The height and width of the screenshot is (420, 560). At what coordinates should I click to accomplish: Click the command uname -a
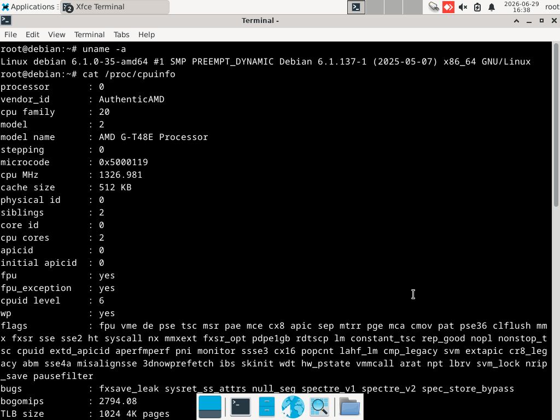pos(104,49)
